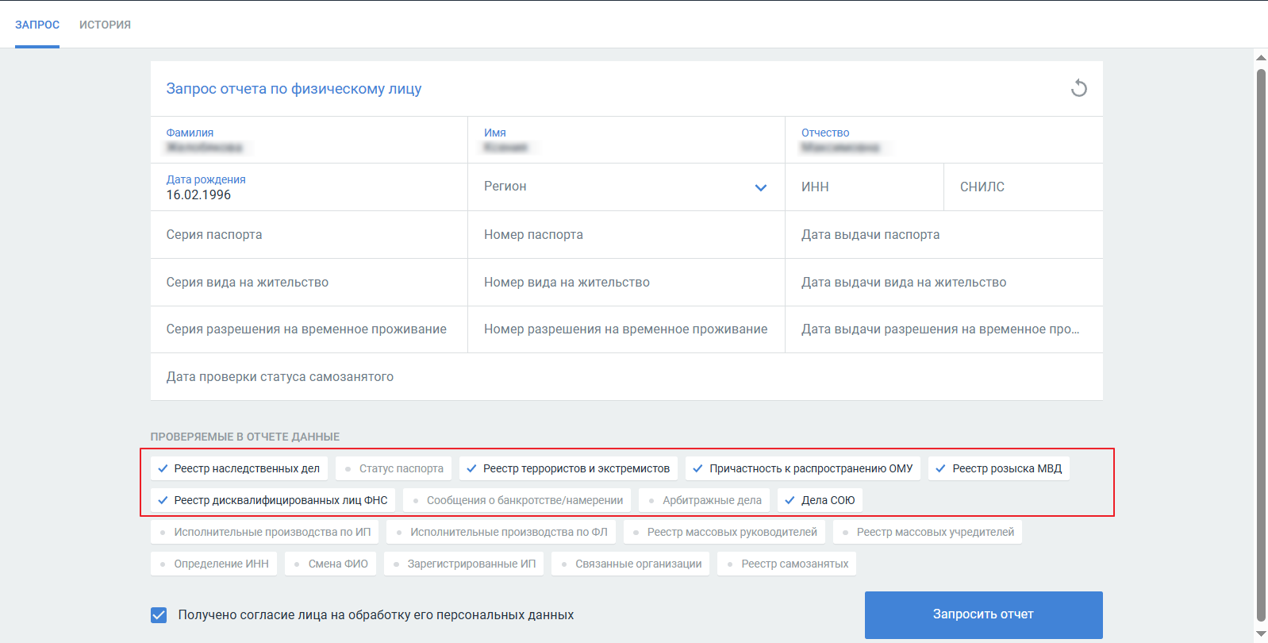The width and height of the screenshot is (1268, 643).
Task: Enable Арбитражные дела check option
Action: [705, 500]
